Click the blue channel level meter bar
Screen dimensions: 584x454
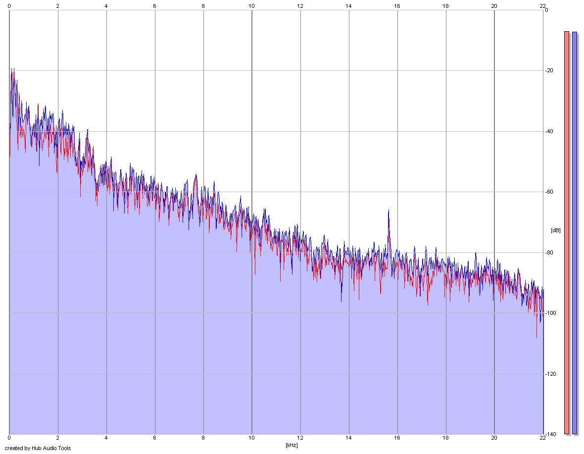point(574,233)
